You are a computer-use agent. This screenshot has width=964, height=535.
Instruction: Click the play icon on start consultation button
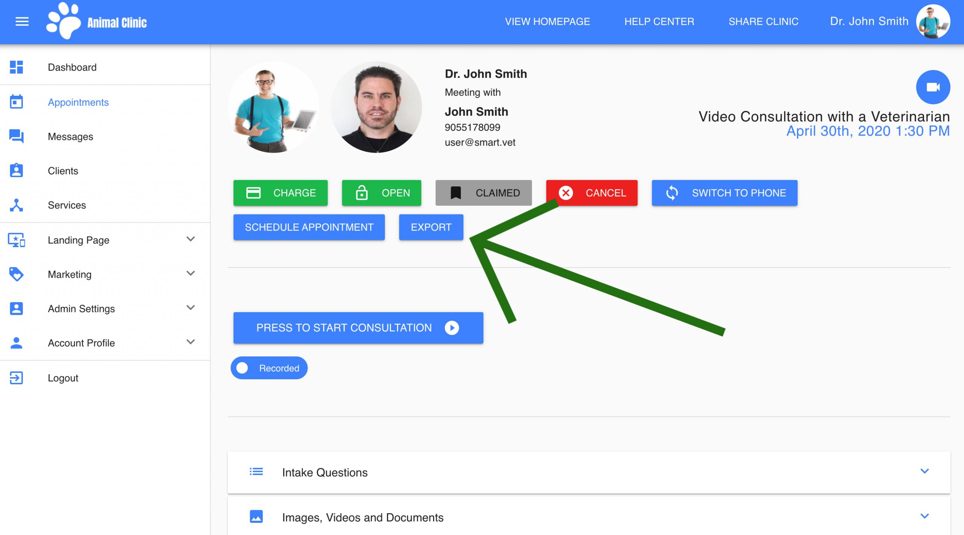[x=451, y=327]
